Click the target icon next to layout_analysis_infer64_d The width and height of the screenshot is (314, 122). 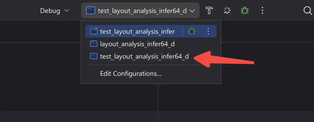pos(93,44)
